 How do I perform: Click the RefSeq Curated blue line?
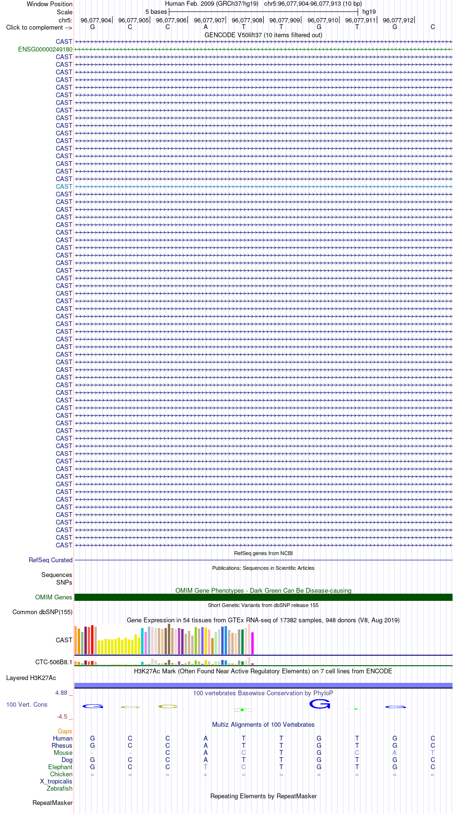point(263,560)
